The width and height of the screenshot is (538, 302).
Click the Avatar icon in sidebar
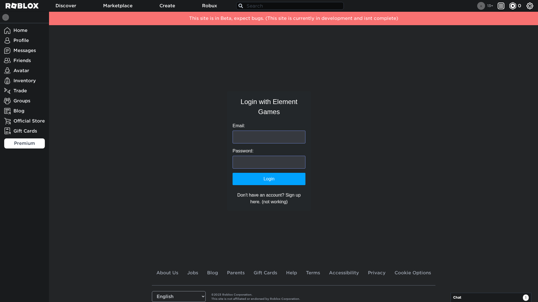point(7,71)
